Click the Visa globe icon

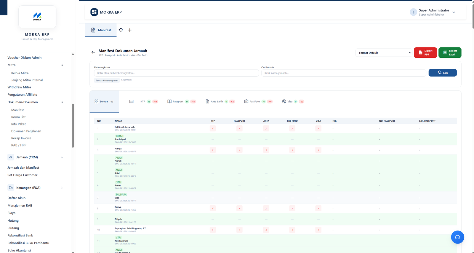click(x=284, y=101)
